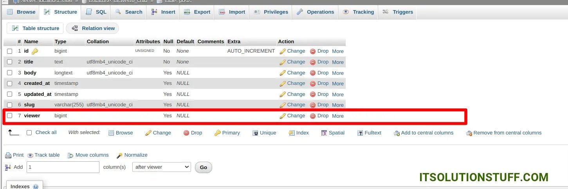Click the Add to central columns icon

(x=397, y=133)
